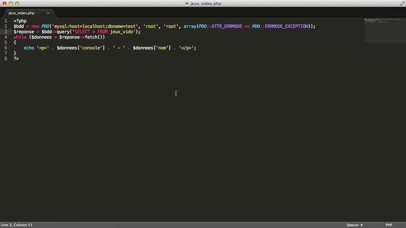406x228 pixels.
Task: Click the '</p>' closing string
Action: [186, 48]
